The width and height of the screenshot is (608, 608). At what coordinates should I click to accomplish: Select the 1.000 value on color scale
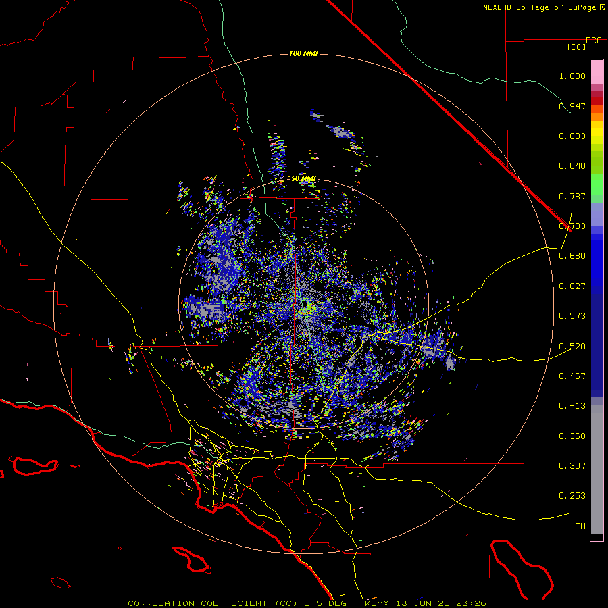pyautogui.click(x=572, y=76)
